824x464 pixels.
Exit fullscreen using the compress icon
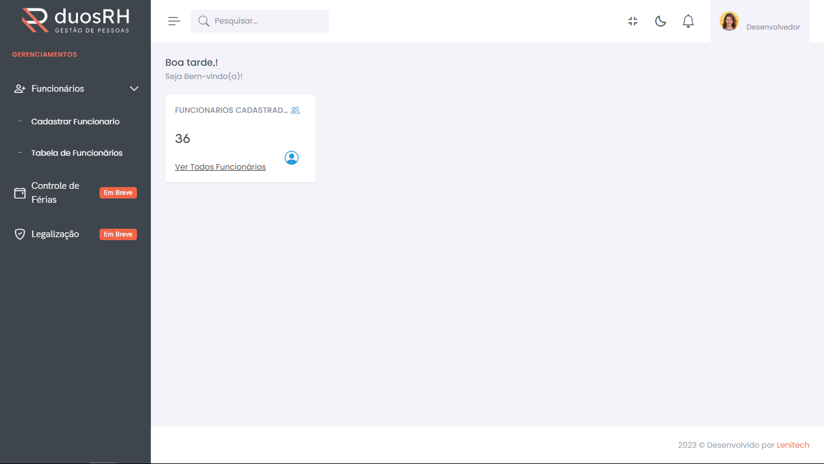pos(633,21)
